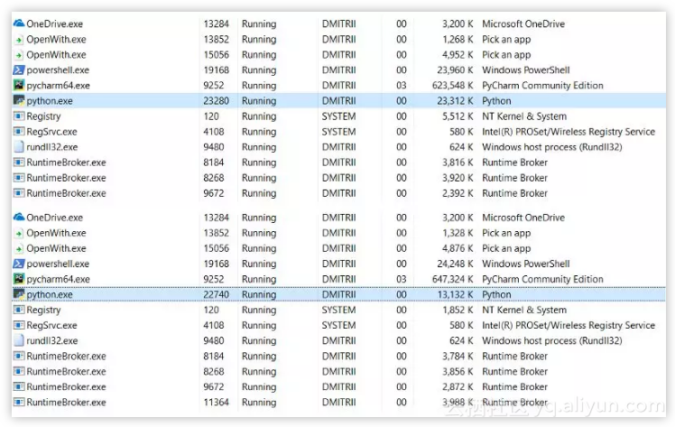Click the PID cell 23280
The image size is (675, 427).
coord(216,101)
